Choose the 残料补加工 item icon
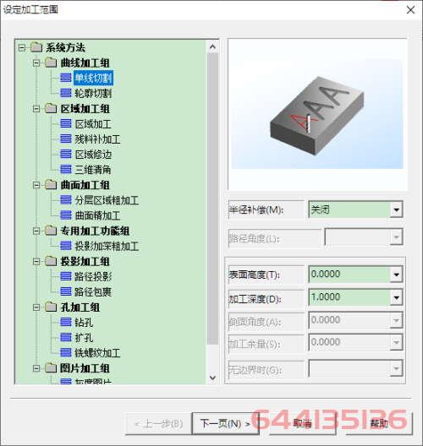This screenshot has height=446, width=423. 66,139
